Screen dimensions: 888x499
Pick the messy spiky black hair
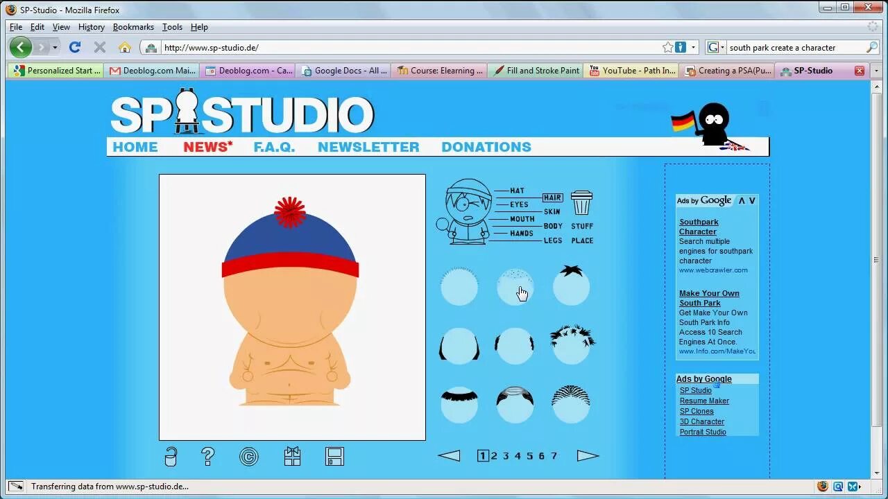coord(572,344)
